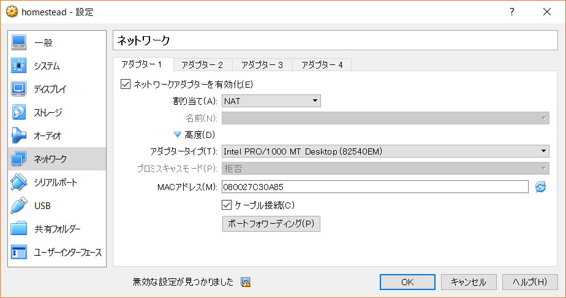This screenshot has height=298, width=566.
Task: Switch to アダプター 3 tab
Action: (262, 65)
